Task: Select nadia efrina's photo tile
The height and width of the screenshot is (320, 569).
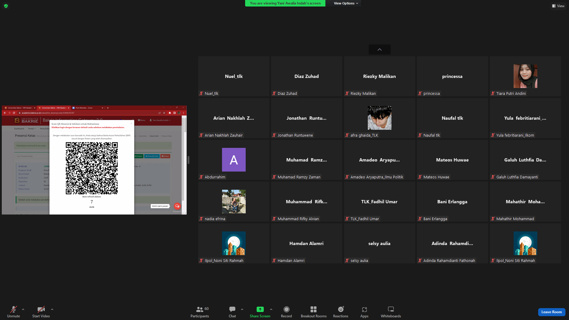Action: point(234,201)
